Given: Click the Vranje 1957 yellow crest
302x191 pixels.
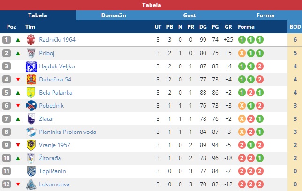Looking at the screenshot, I should pyautogui.click(x=31, y=145).
